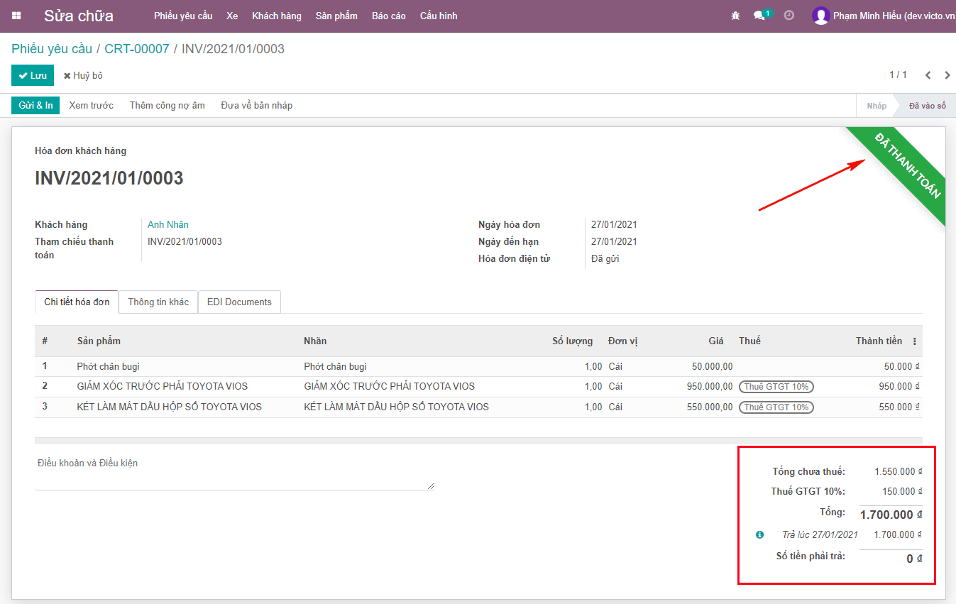Open the Xe menu

point(232,16)
